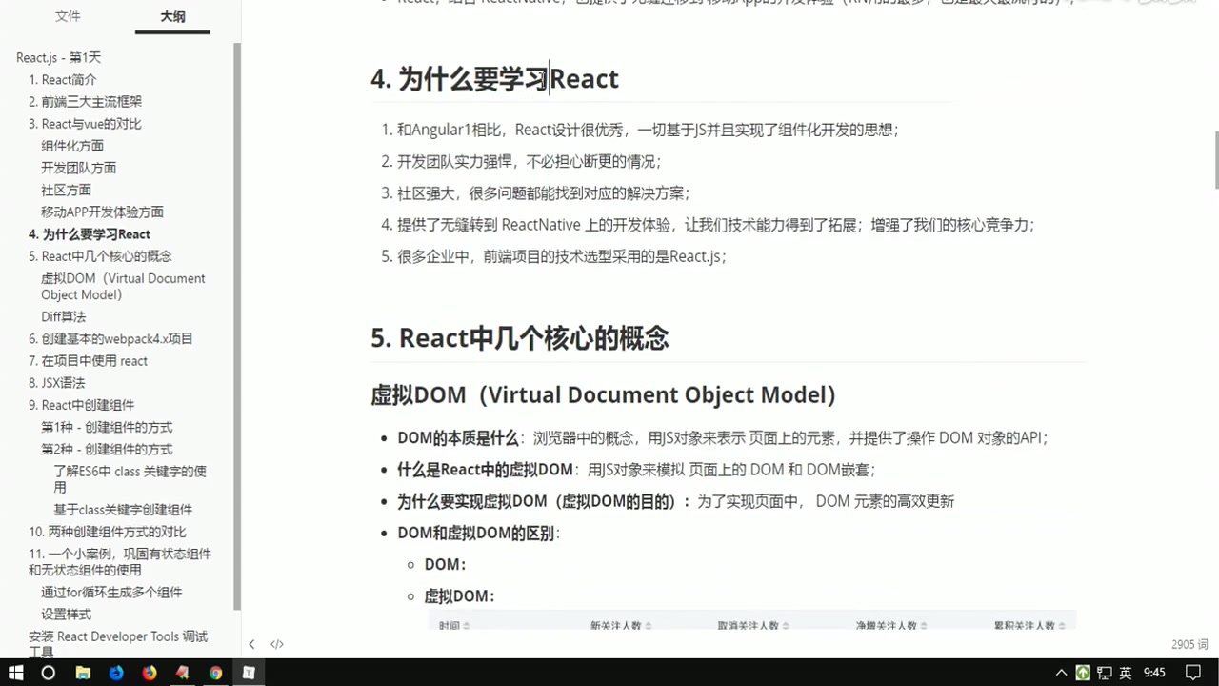1219x686 pixels.
Task: Switch to the 文件 tab in sidebar
Action: point(68,16)
